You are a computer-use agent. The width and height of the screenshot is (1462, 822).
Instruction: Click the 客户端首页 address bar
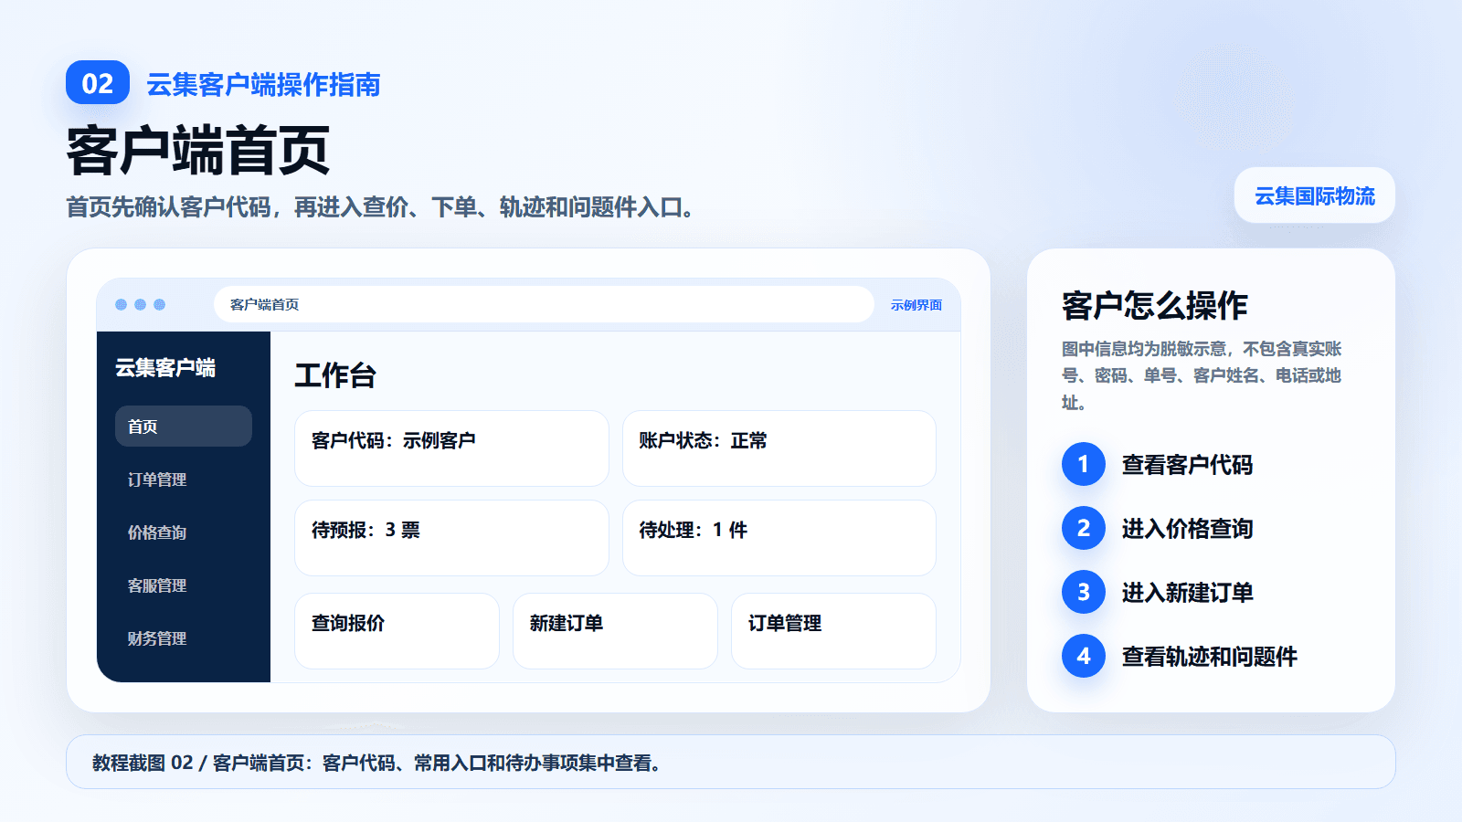click(x=544, y=304)
